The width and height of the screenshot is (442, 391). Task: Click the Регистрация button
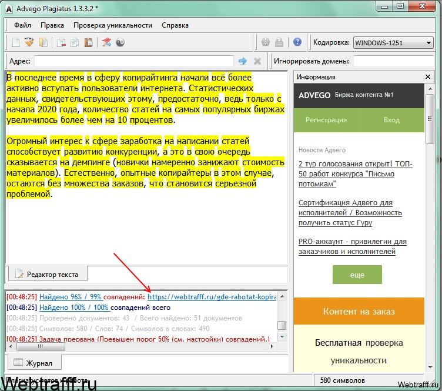pos(326,120)
